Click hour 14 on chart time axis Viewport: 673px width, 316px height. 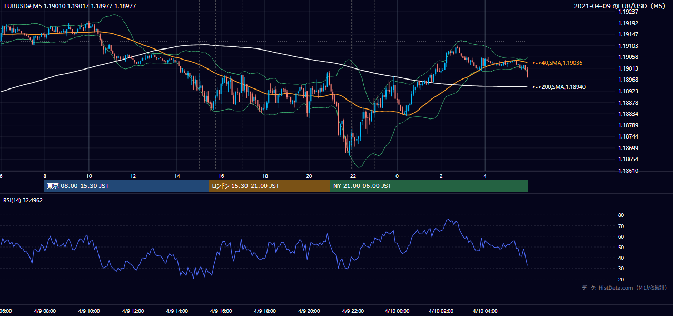click(177, 176)
